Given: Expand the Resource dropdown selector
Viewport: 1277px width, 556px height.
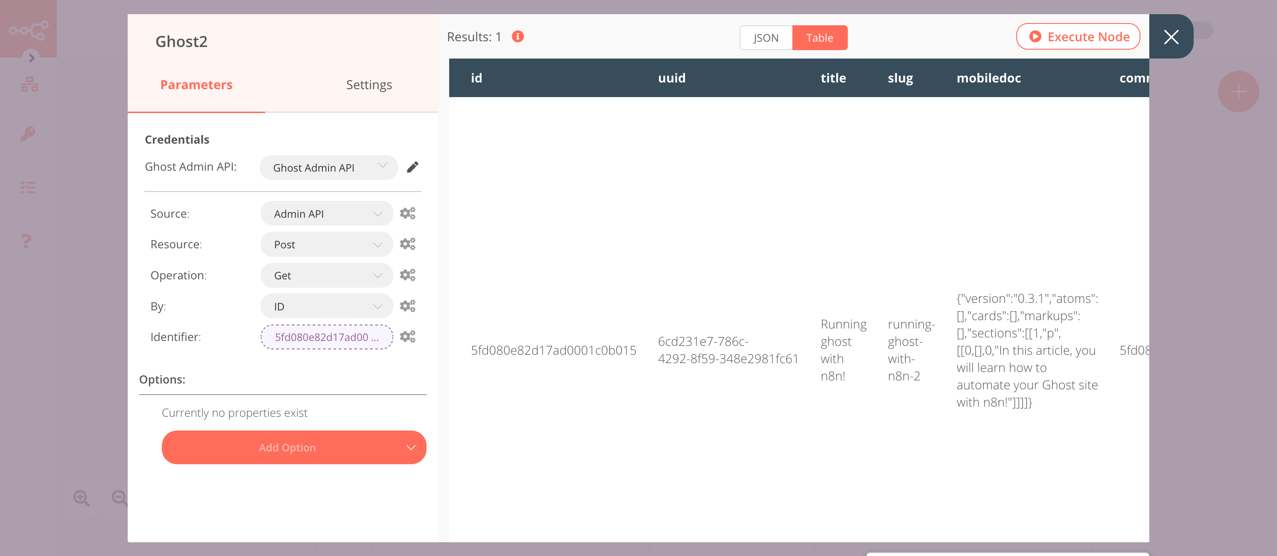Looking at the screenshot, I should (326, 244).
